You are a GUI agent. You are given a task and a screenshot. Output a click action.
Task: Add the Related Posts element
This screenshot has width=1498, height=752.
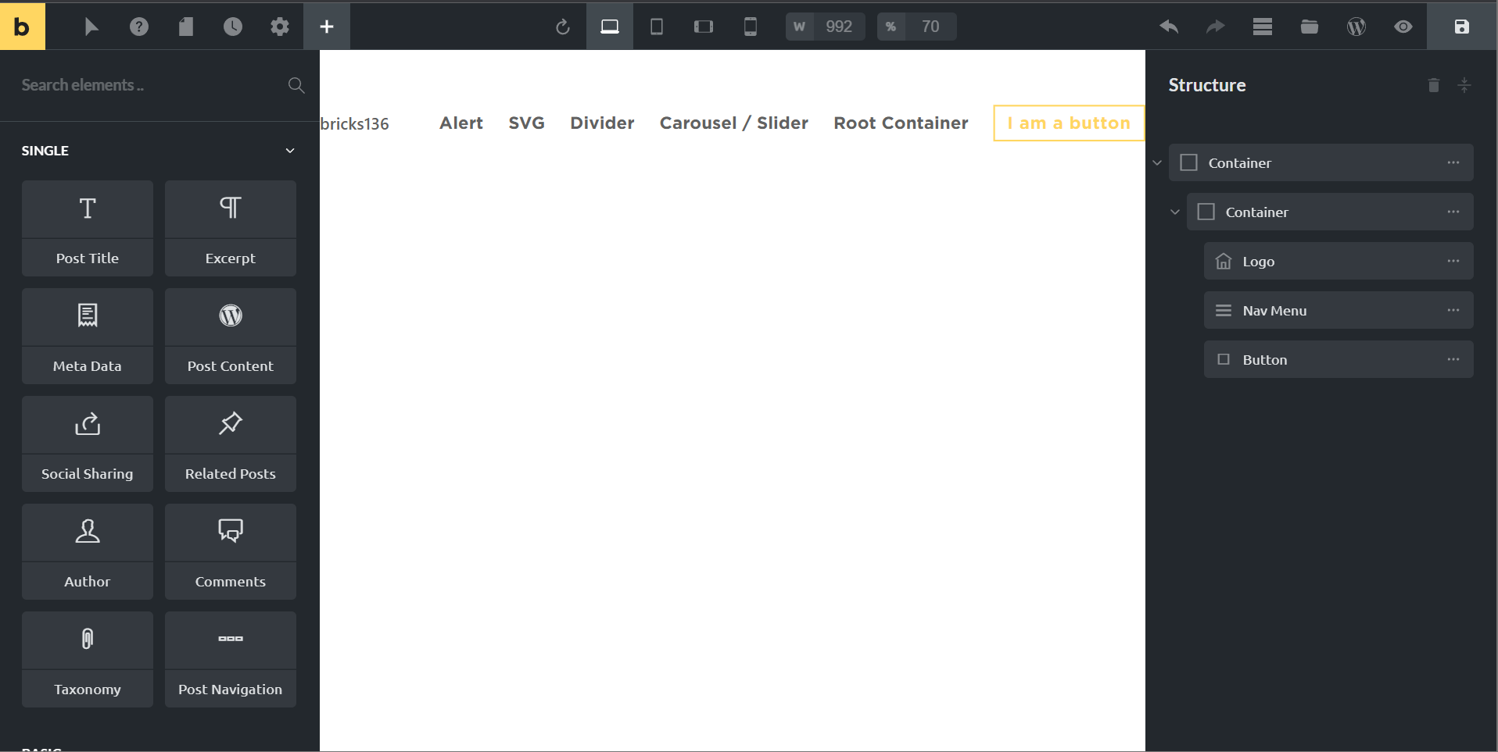click(231, 444)
